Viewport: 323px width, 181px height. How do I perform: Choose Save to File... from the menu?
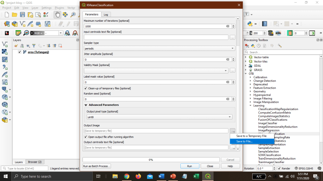244,141
